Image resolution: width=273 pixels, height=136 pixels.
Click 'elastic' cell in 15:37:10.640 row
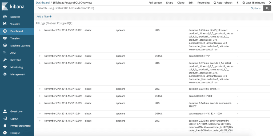coord(88,121)
